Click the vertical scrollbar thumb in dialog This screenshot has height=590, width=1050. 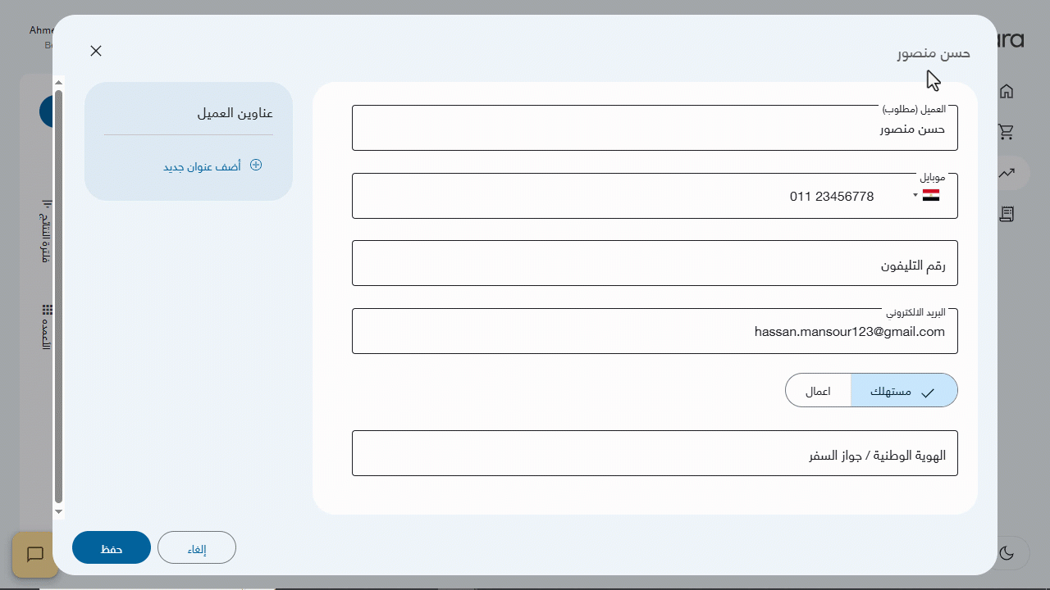58,297
